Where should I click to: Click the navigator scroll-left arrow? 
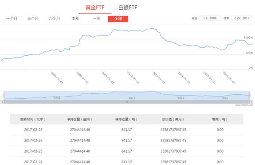pyautogui.click(x=2, y=102)
